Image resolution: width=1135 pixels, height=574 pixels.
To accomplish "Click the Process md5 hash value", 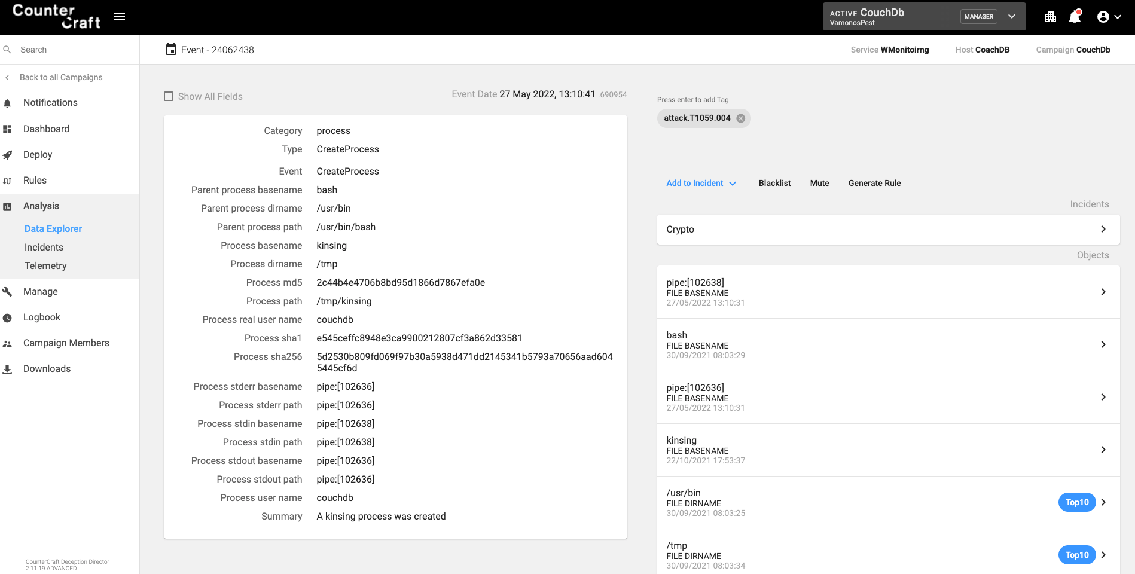I will pyautogui.click(x=401, y=283).
